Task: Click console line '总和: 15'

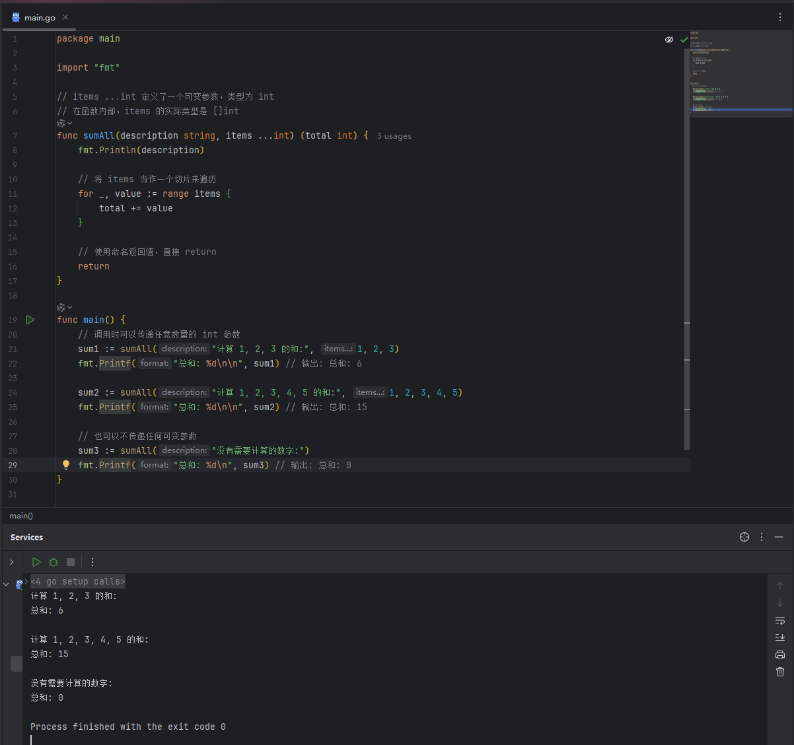Action: click(50, 655)
